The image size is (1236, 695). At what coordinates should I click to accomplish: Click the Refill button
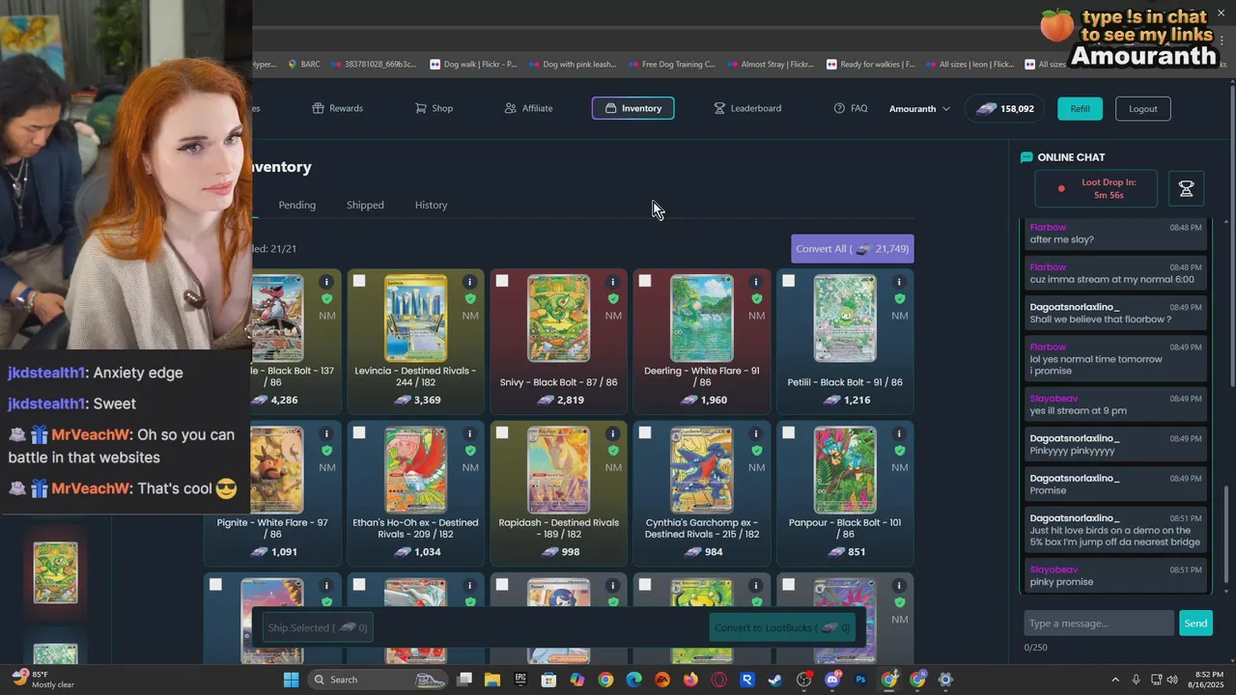[x=1080, y=108]
